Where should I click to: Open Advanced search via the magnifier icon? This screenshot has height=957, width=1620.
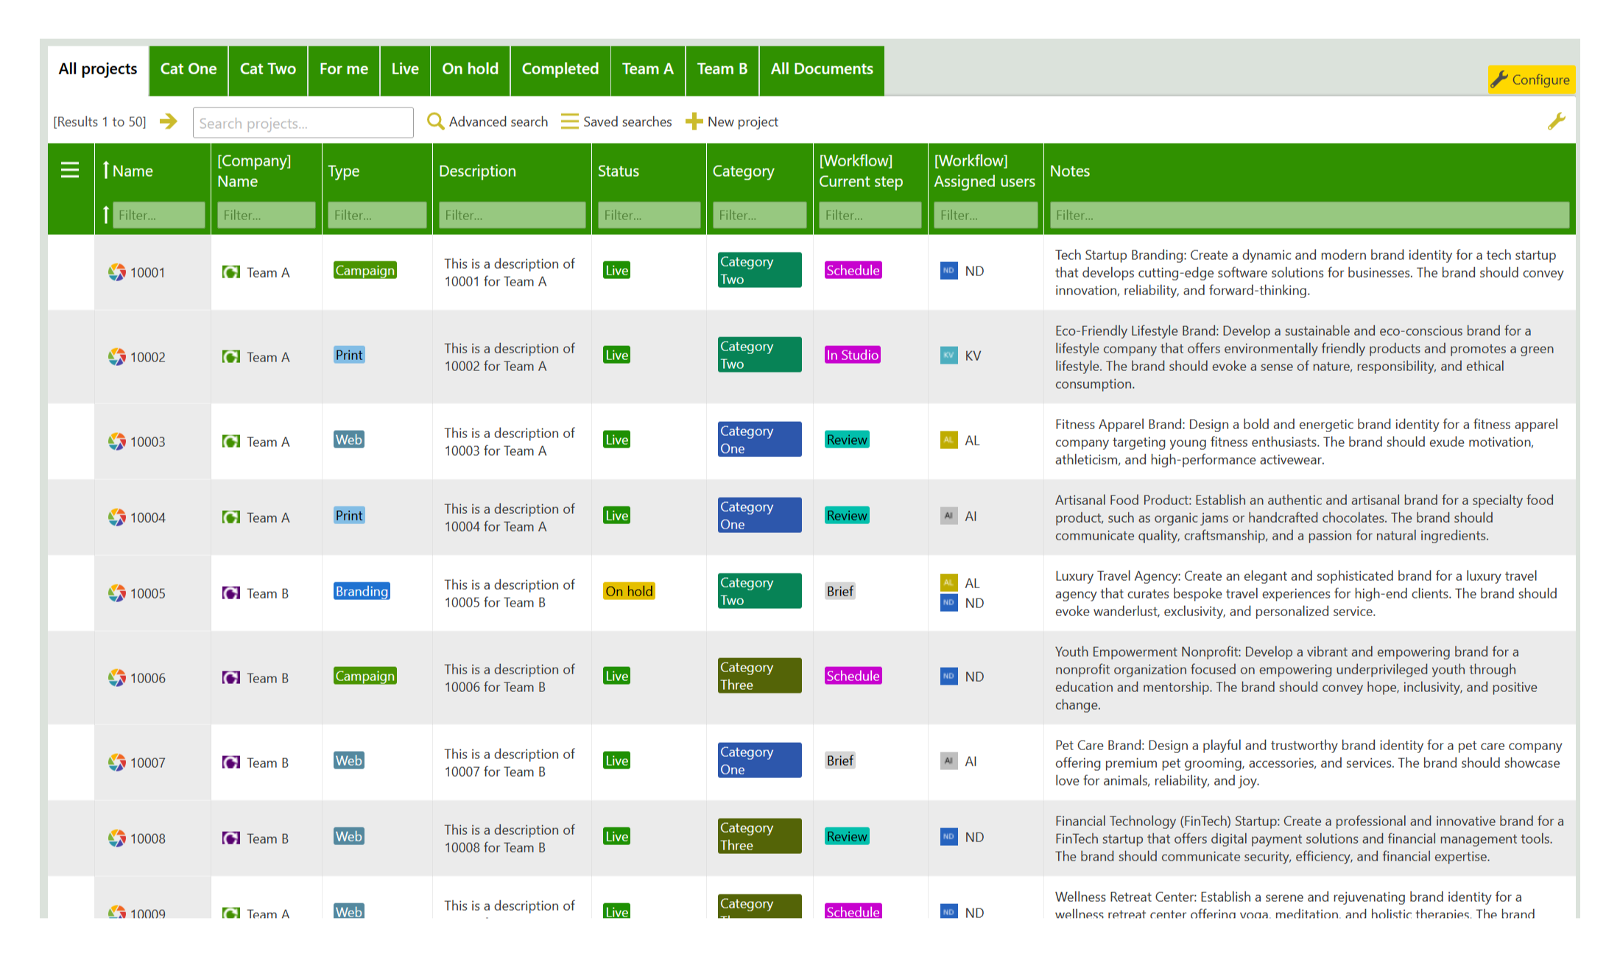click(436, 121)
